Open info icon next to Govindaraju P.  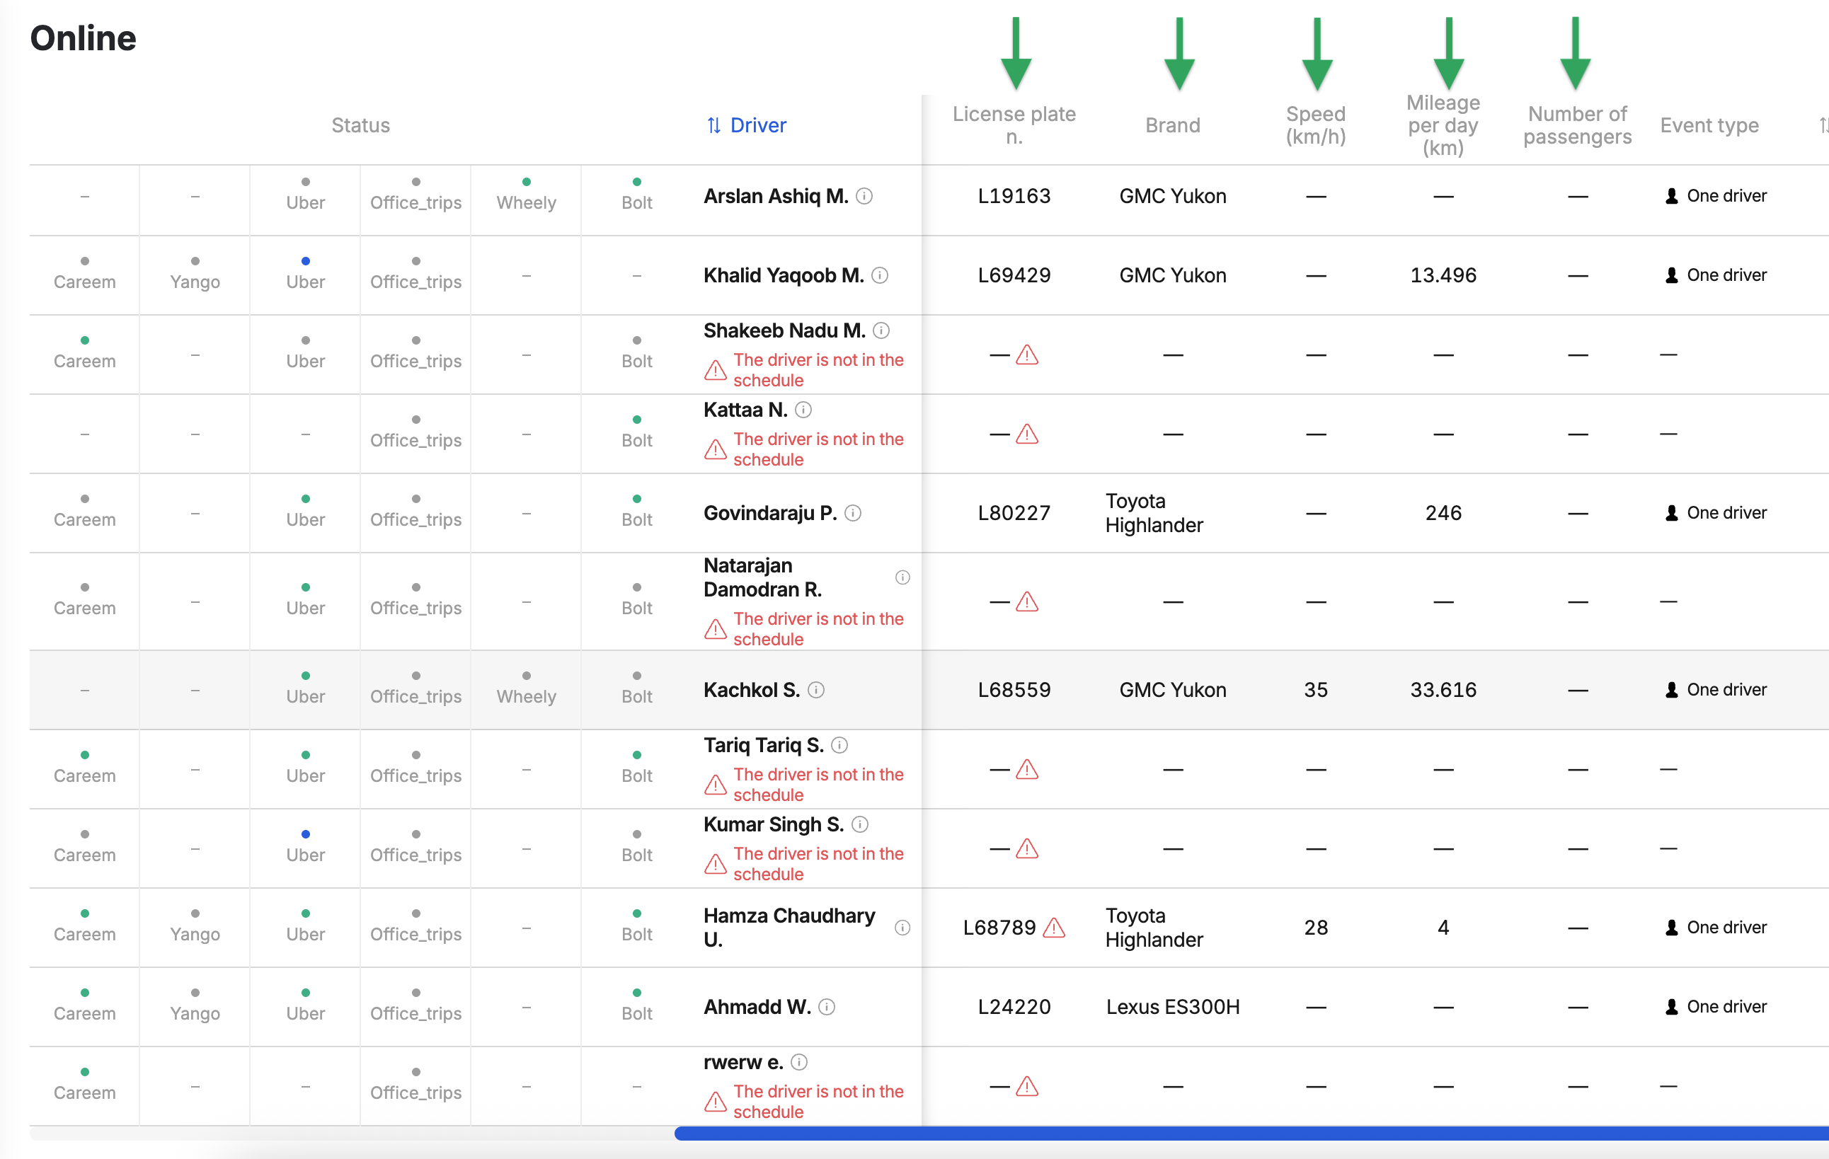click(x=853, y=514)
